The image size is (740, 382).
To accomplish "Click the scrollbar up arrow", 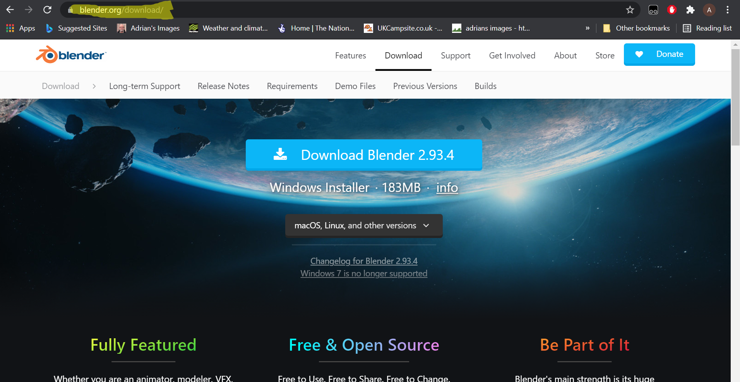I will [735, 45].
